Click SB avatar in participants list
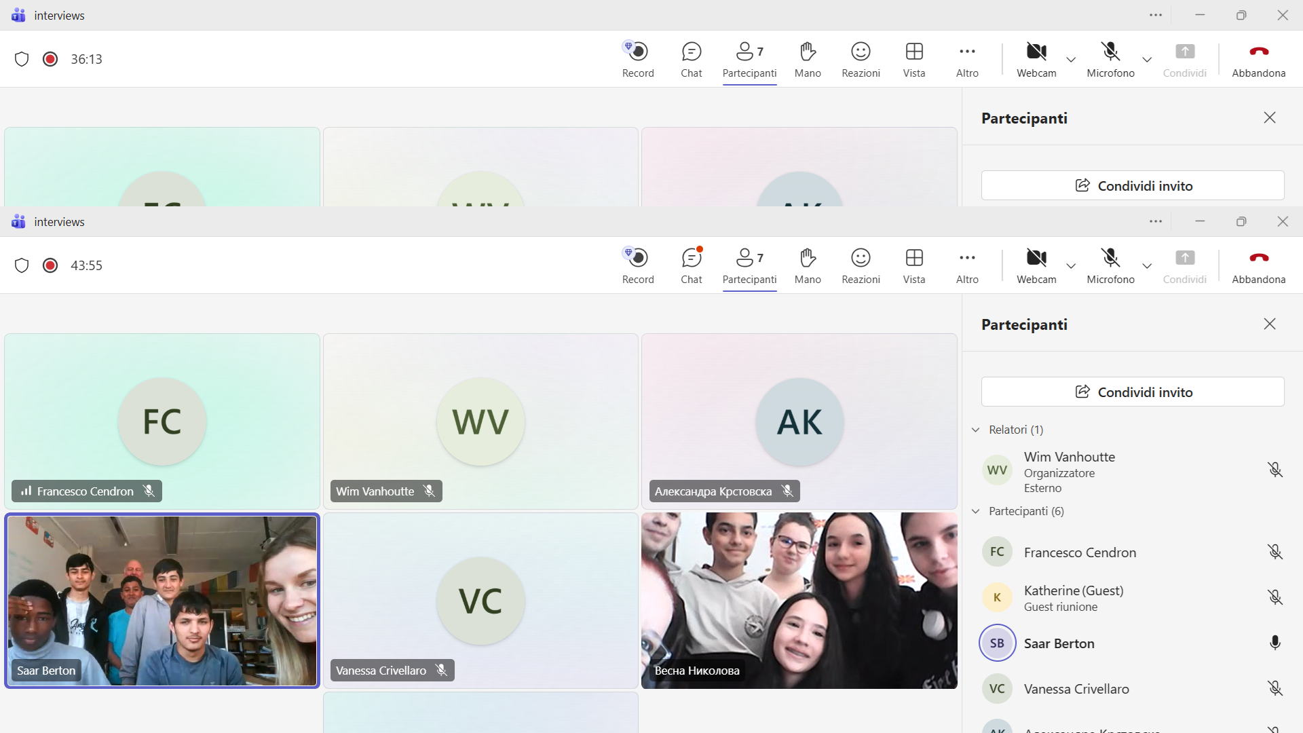Image resolution: width=1303 pixels, height=733 pixels. click(997, 643)
